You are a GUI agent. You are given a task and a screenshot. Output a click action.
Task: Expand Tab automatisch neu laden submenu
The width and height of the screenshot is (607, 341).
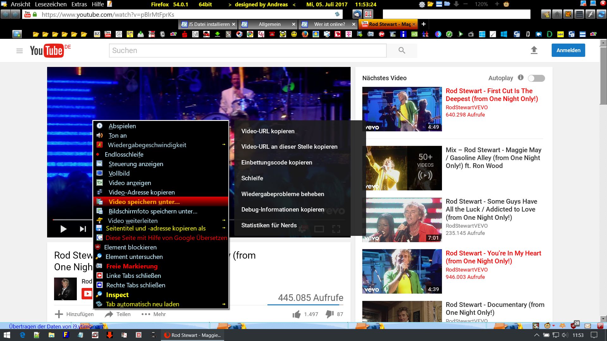coord(142,304)
